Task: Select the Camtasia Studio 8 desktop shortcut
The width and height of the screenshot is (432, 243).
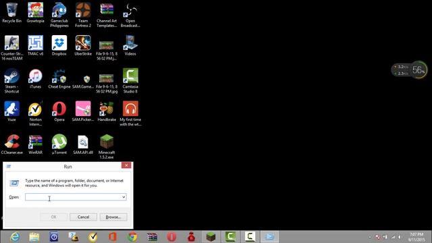Action: coord(130,81)
